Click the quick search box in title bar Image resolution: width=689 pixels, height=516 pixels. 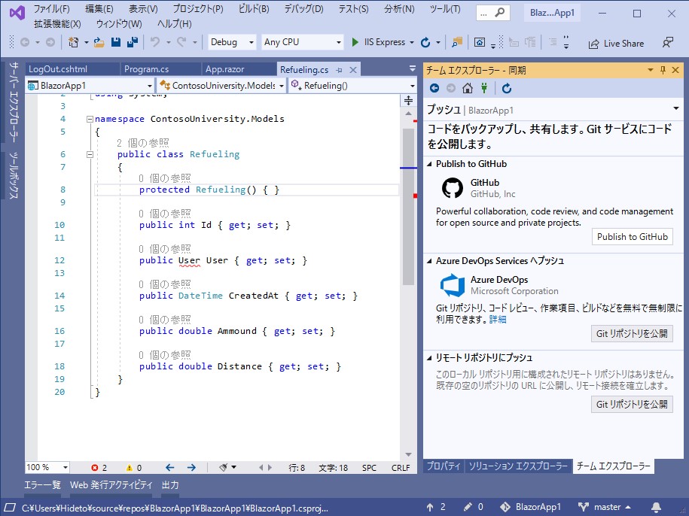tap(493, 13)
